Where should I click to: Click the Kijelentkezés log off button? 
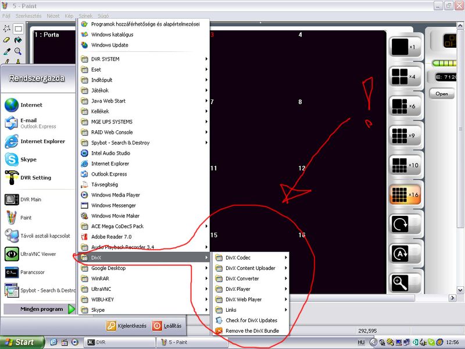(x=127, y=326)
